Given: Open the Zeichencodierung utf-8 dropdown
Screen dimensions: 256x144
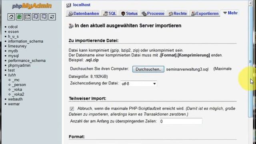Looking at the screenshot, I should (138, 84).
